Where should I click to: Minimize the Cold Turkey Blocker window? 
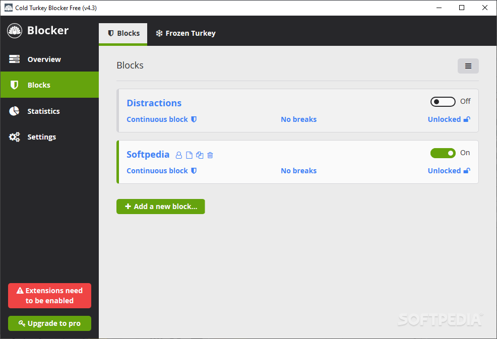click(x=439, y=8)
